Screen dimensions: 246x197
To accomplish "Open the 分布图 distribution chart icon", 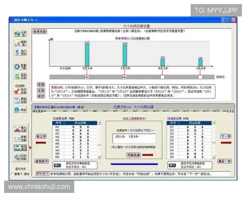I will 20,34.
